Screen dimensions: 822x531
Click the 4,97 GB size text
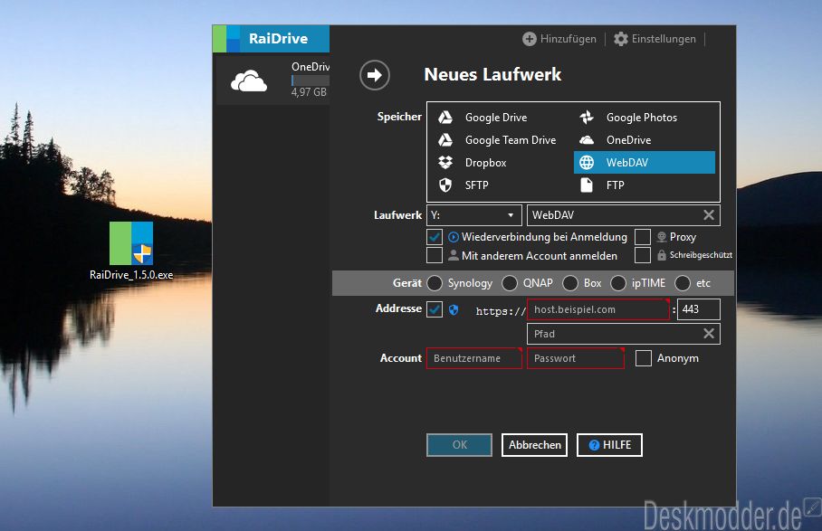pos(309,92)
